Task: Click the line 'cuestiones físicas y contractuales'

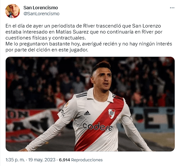Action: [46, 38]
